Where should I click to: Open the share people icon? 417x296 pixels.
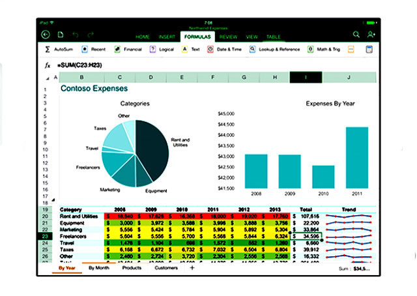371,35
